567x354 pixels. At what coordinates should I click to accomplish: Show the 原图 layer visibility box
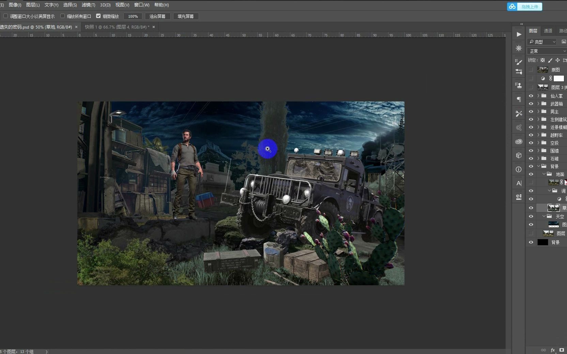pos(531,69)
